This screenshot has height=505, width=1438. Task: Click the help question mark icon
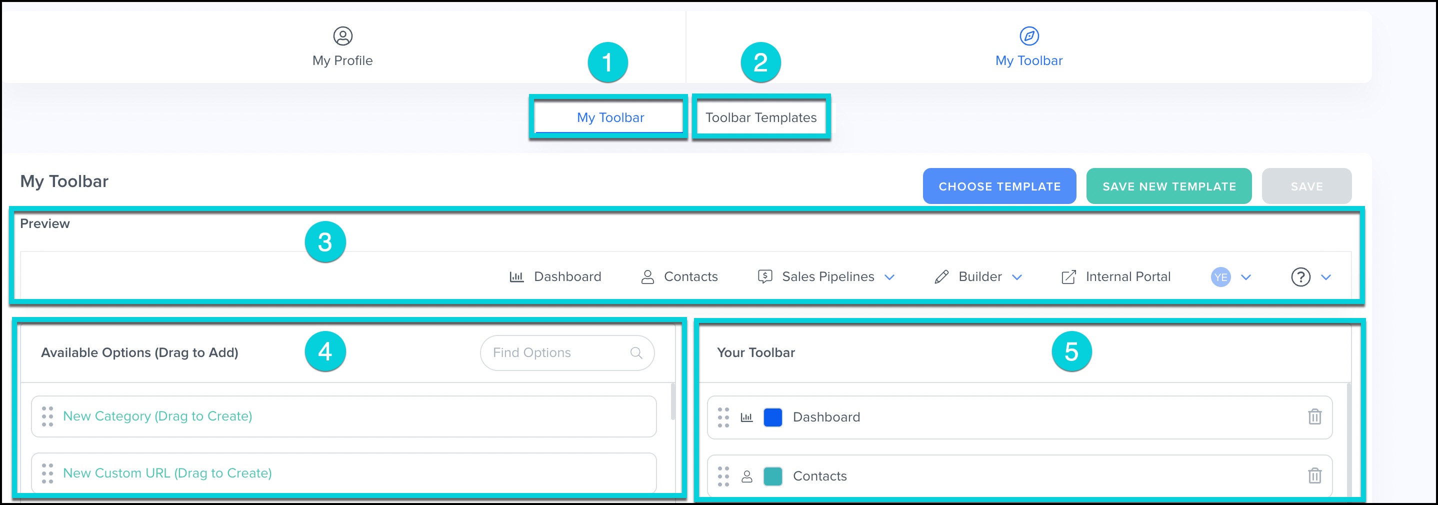point(1300,277)
